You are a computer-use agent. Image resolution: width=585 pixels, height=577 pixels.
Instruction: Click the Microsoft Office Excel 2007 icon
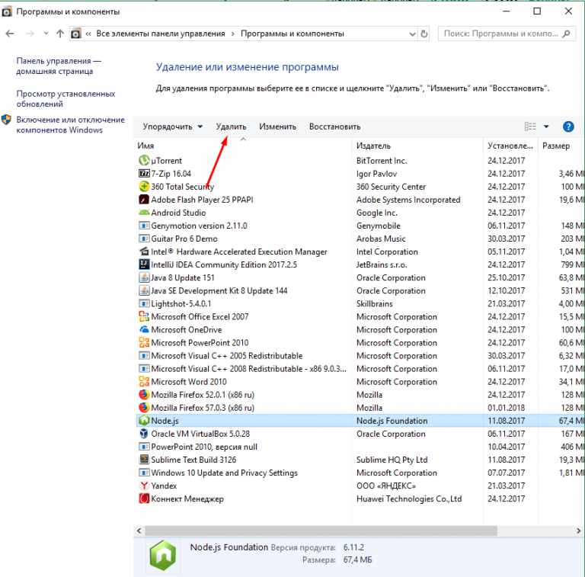coord(144,316)
